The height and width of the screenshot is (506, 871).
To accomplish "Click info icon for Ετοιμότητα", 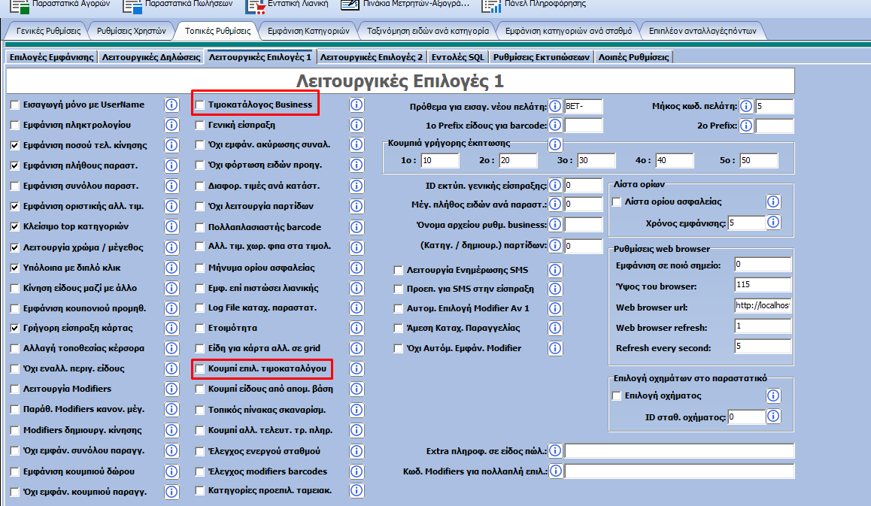I will point(357,328).
